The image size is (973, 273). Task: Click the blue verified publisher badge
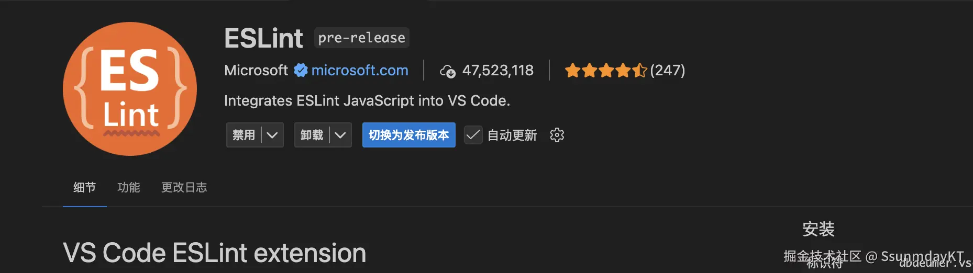[301, 70]
